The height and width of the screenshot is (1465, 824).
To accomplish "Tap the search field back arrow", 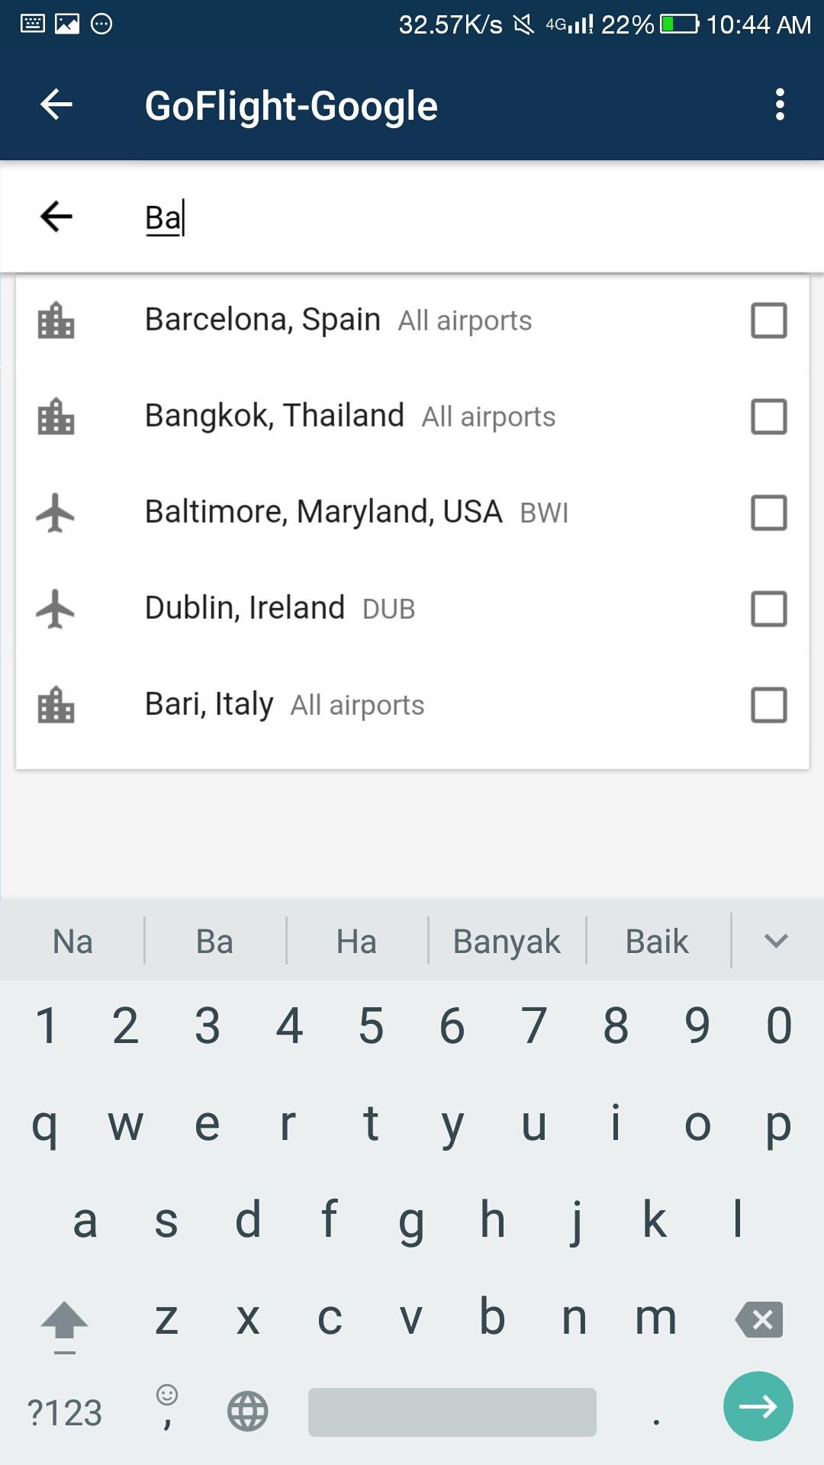I will [56, 217].
